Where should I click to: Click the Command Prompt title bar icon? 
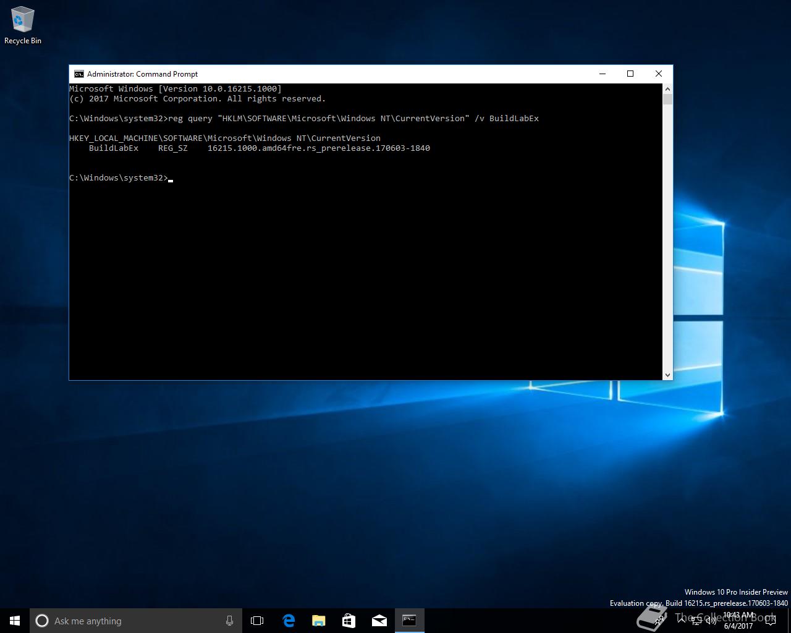(x=78, y=74)
